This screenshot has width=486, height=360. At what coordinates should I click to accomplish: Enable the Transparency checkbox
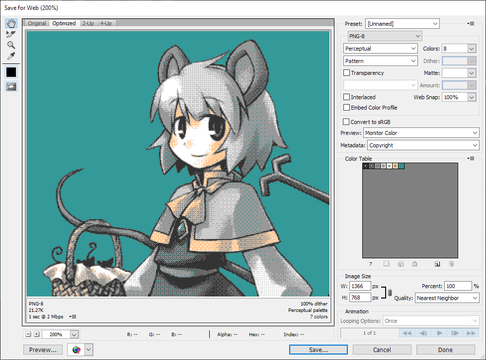click(x=347, y=73)
